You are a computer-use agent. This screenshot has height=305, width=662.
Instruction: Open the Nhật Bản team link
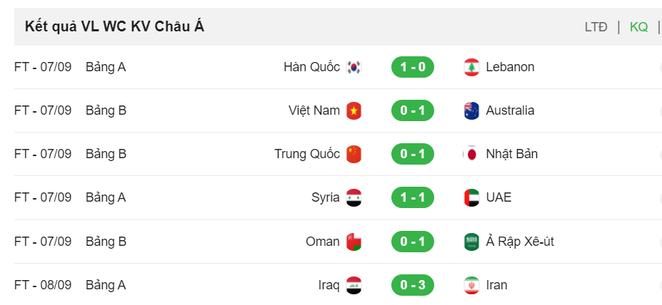[x=512, y=154]
